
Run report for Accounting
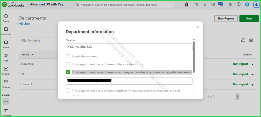coord(241,64)
